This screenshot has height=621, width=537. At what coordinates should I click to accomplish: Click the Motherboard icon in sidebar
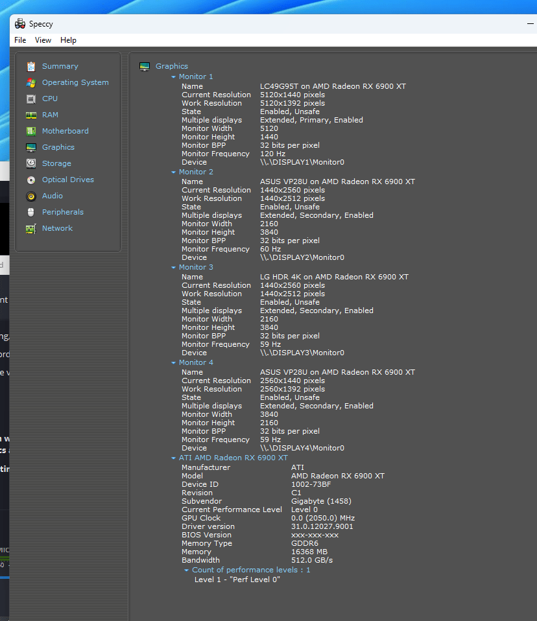click(x=31, y=132)
